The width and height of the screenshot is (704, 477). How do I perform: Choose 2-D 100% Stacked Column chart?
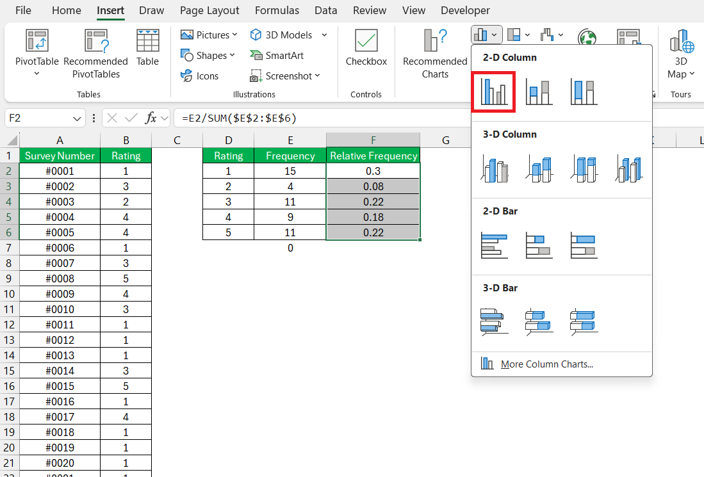pyautogui.click(x=584, y=92)
